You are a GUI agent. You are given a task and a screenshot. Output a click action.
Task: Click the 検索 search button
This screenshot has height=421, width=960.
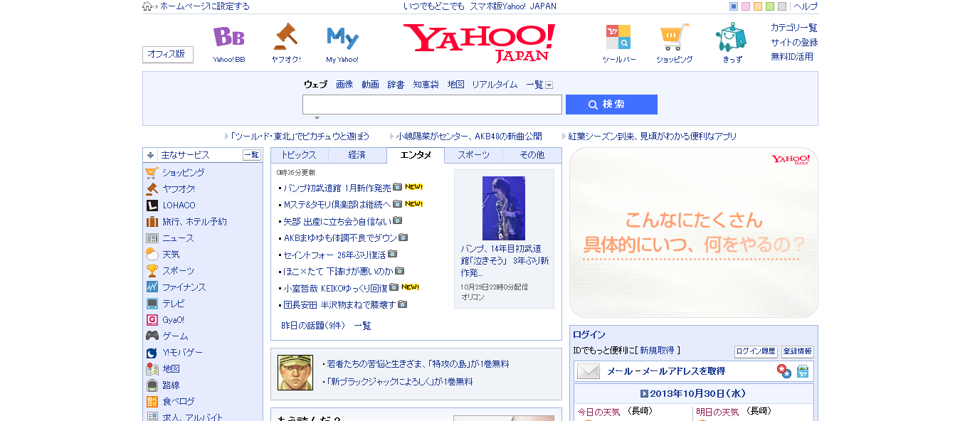pyautogui.click(x=611, y=105)
